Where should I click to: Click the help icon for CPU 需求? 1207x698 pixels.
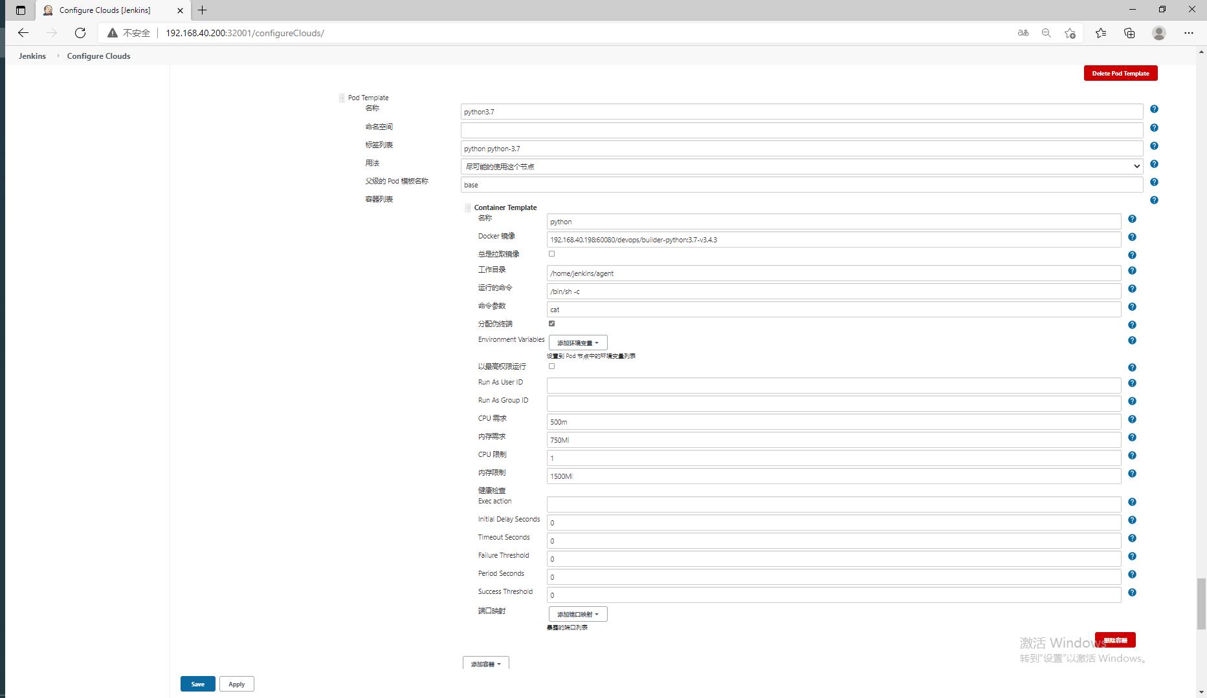coord(1132,419)
